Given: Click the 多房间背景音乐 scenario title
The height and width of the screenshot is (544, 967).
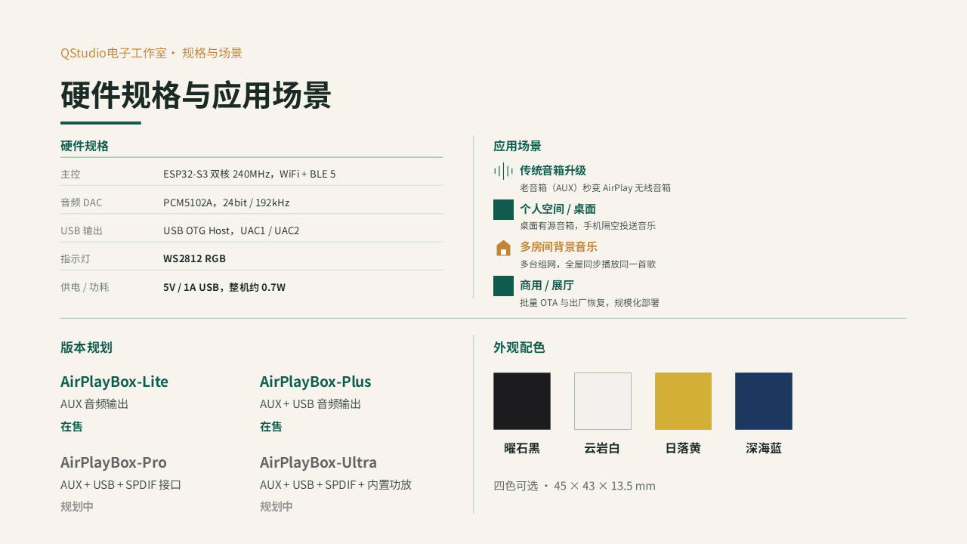Looking at the screenshot, I should point(558,247).
